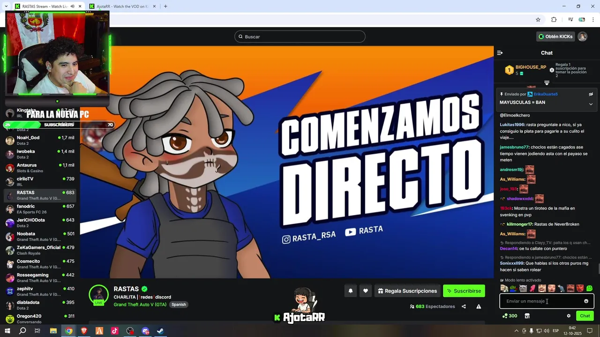Toggle notification bell for RASTAS
The width and height of the screenshot is (600, 337).
pos(350,291)
